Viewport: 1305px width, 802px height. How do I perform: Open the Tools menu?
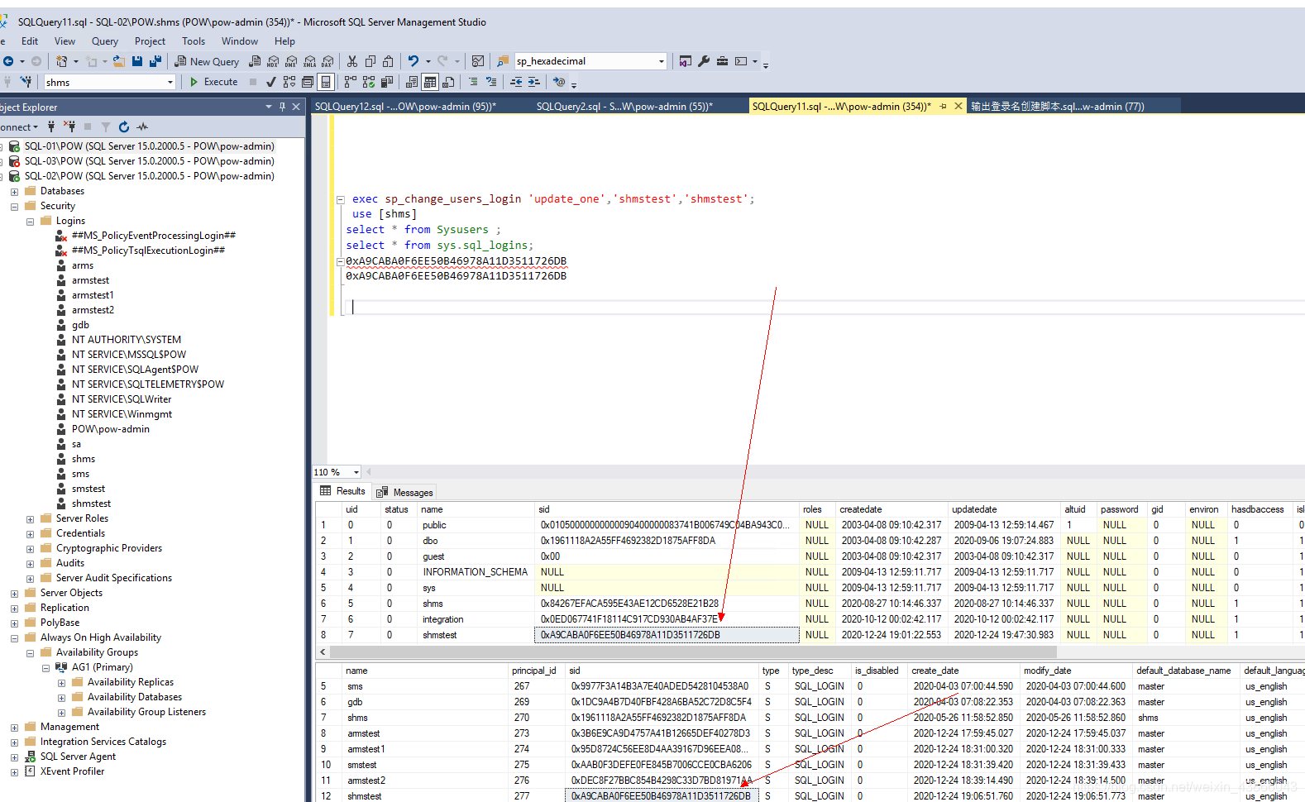coord(194,41)
